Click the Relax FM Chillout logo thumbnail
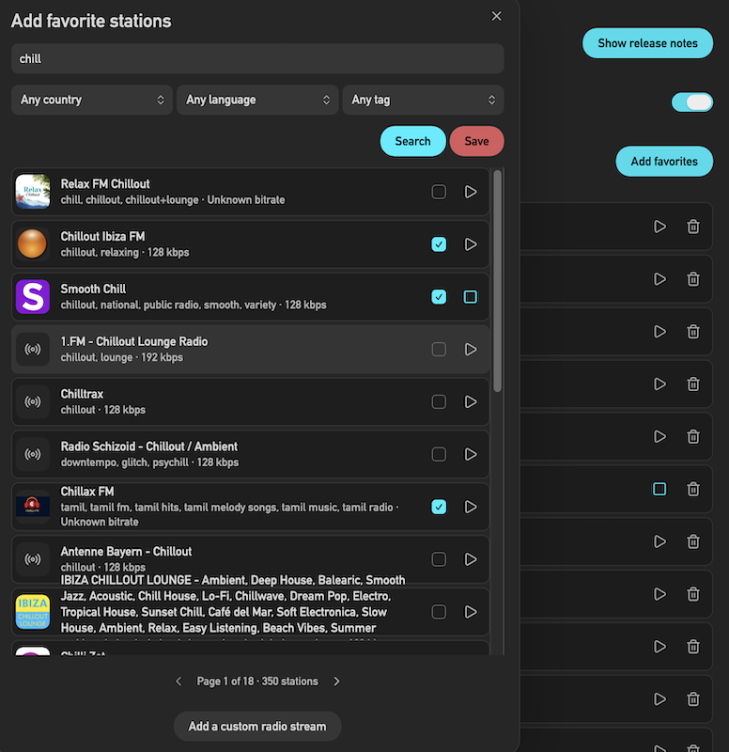Screen dimensions: 729x752 click(x=33, y=192)
